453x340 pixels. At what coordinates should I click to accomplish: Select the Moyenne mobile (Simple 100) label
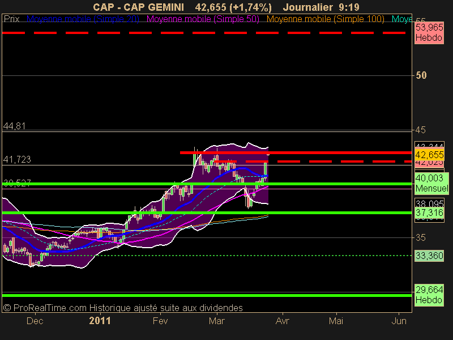325,19
